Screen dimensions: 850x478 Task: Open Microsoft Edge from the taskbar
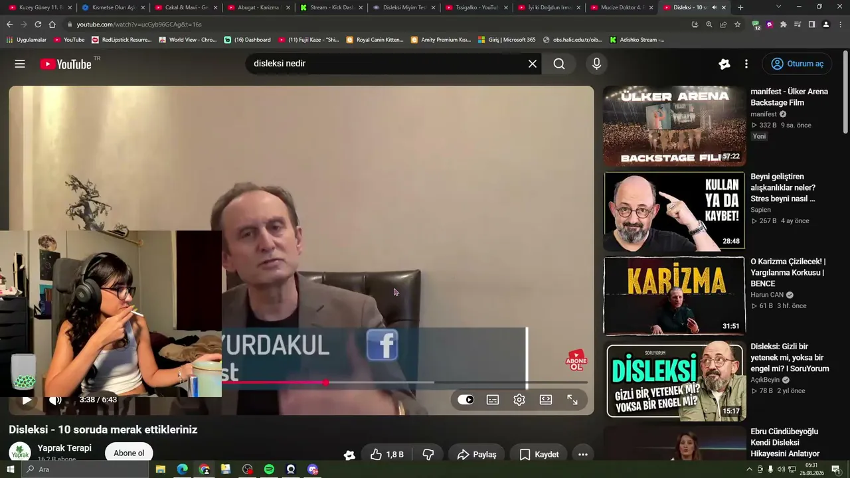point(182,469)
